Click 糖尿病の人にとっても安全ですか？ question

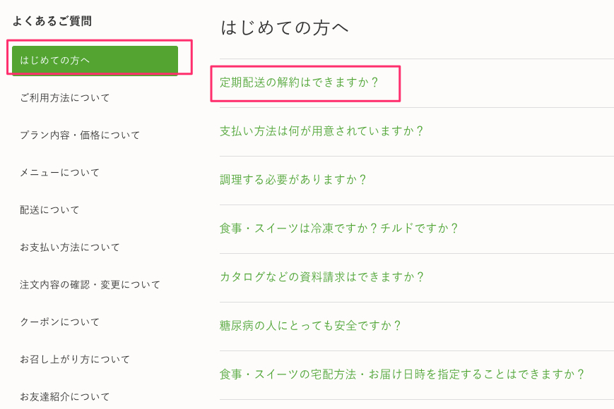310,326
